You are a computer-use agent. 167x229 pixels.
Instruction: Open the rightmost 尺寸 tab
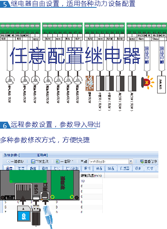(150, 168)
